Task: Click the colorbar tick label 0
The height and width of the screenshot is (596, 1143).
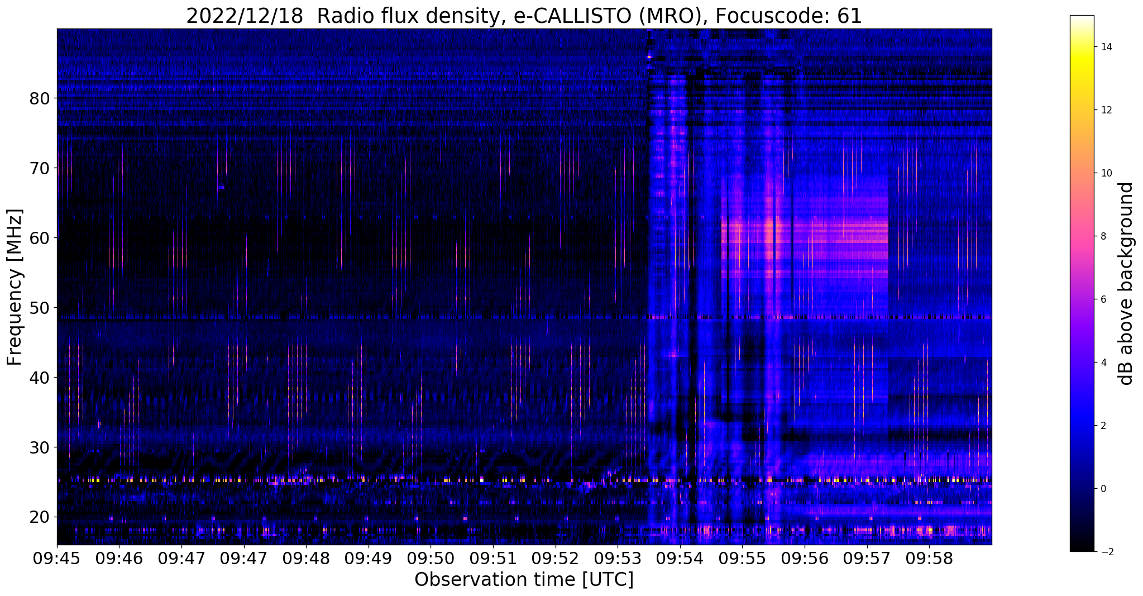Action: coord(1103,489)
